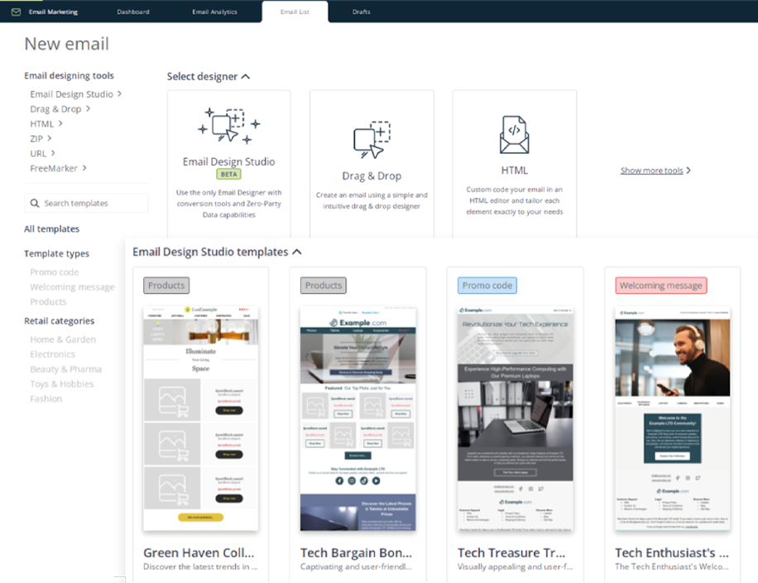The image size is (758, 583).
Task: Select the Drag & Drop designer card
Action: click(x=372, y=164)
